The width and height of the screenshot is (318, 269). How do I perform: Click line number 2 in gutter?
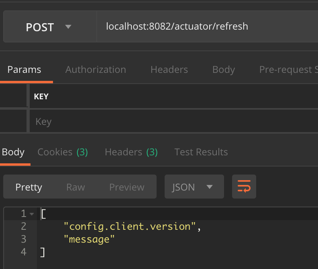click(x=24, y=226)
